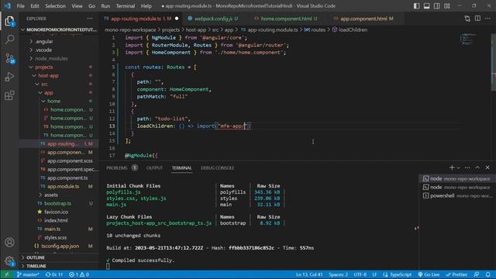The image size is (496, 279).
Task: Switch to the home.component.html tab
Action: click(x=286, y=19)
